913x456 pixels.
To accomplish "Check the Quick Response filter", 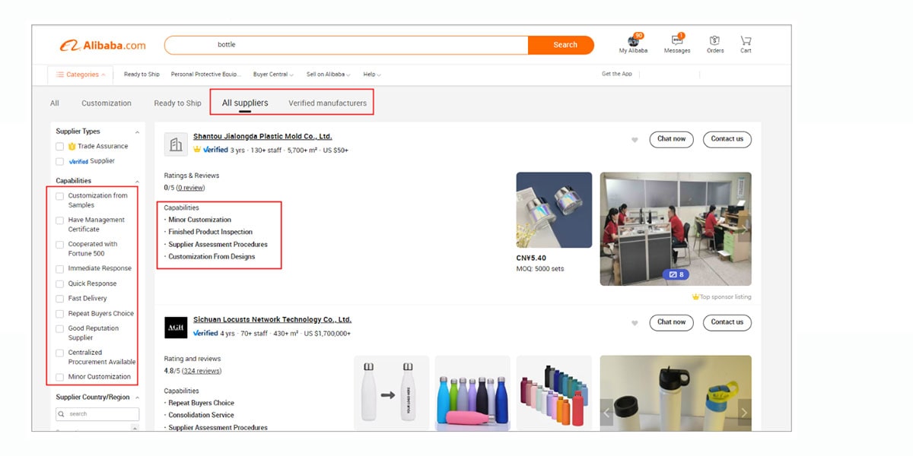I will tap(60, 283).
